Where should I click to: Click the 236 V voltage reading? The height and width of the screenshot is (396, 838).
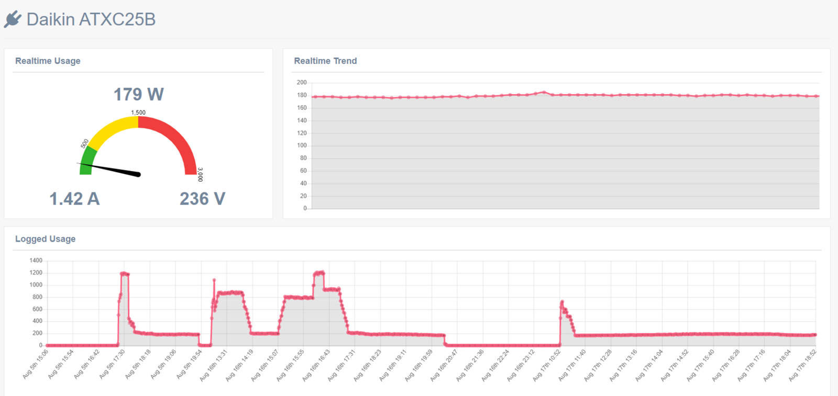pyautogui.click(x=203, y=199)
